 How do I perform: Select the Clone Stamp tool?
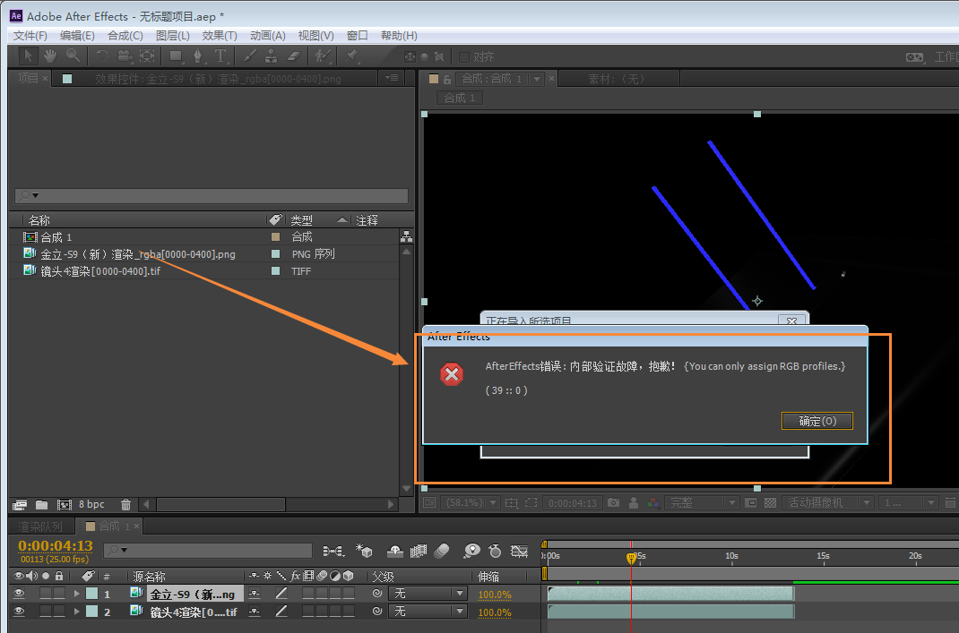click(271, 56)
